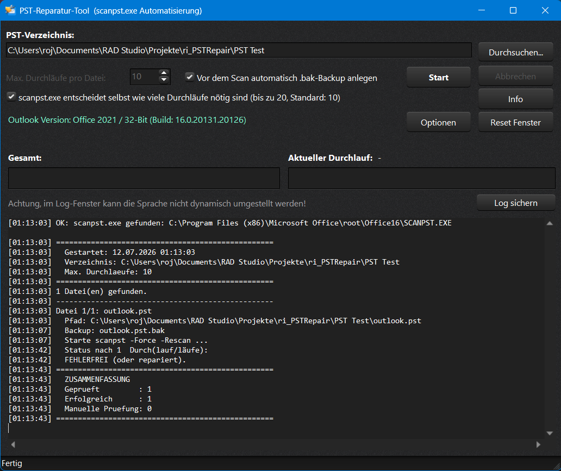Click log line 'Max. Durchlaeufe: 10'
Viewport: 561px width, 471px height.
coord(108,272)
